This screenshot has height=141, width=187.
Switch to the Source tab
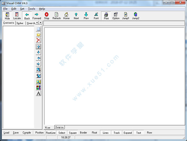coord(60,127)
